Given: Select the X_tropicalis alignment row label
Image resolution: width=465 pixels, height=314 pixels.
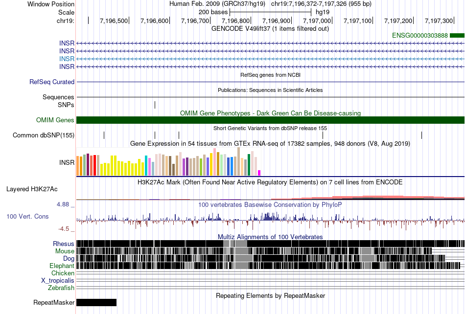Looking at the screenshot, I should 58,281.
